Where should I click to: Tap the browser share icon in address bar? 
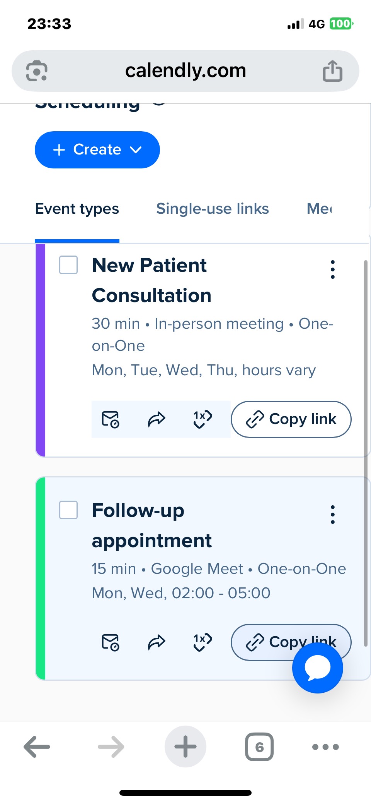(332, 71)
